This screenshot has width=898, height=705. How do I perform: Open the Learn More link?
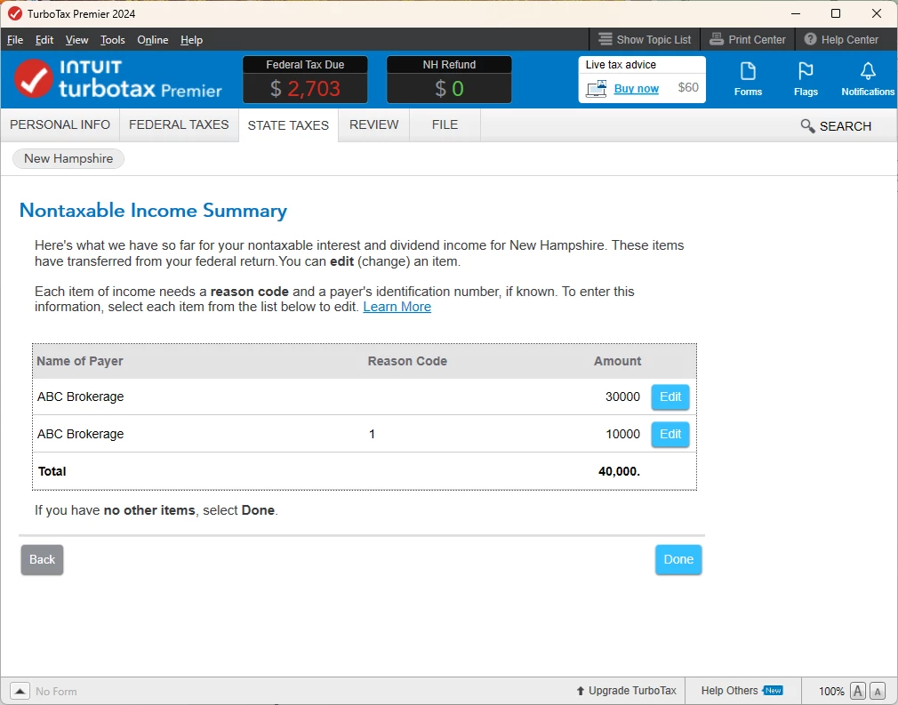[x=397, y=307]
